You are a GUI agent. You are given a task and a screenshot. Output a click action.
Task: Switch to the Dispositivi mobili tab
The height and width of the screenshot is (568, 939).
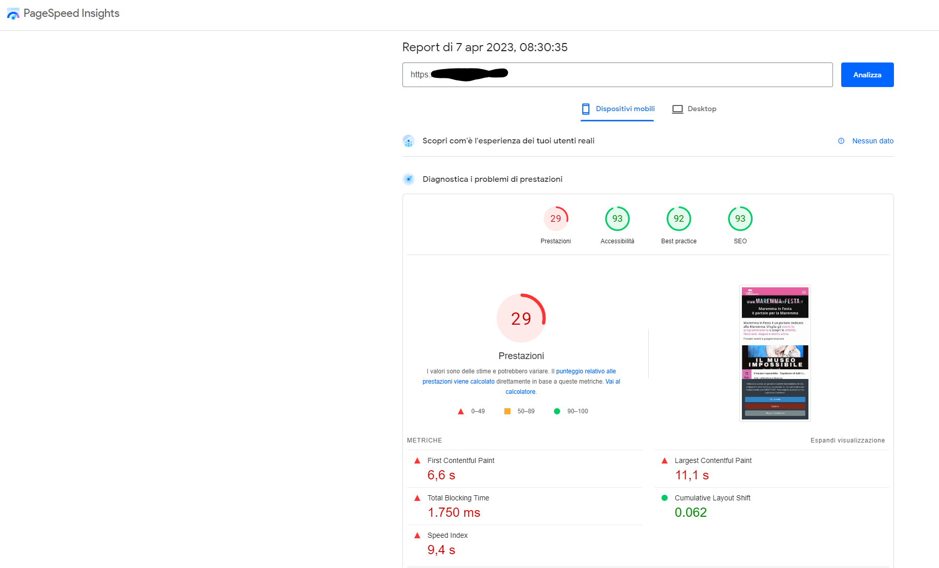coord(625,109)
